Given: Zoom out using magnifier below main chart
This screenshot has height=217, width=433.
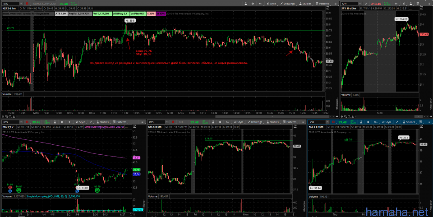Looking at the screenshot, I should (x=10, y=117).
